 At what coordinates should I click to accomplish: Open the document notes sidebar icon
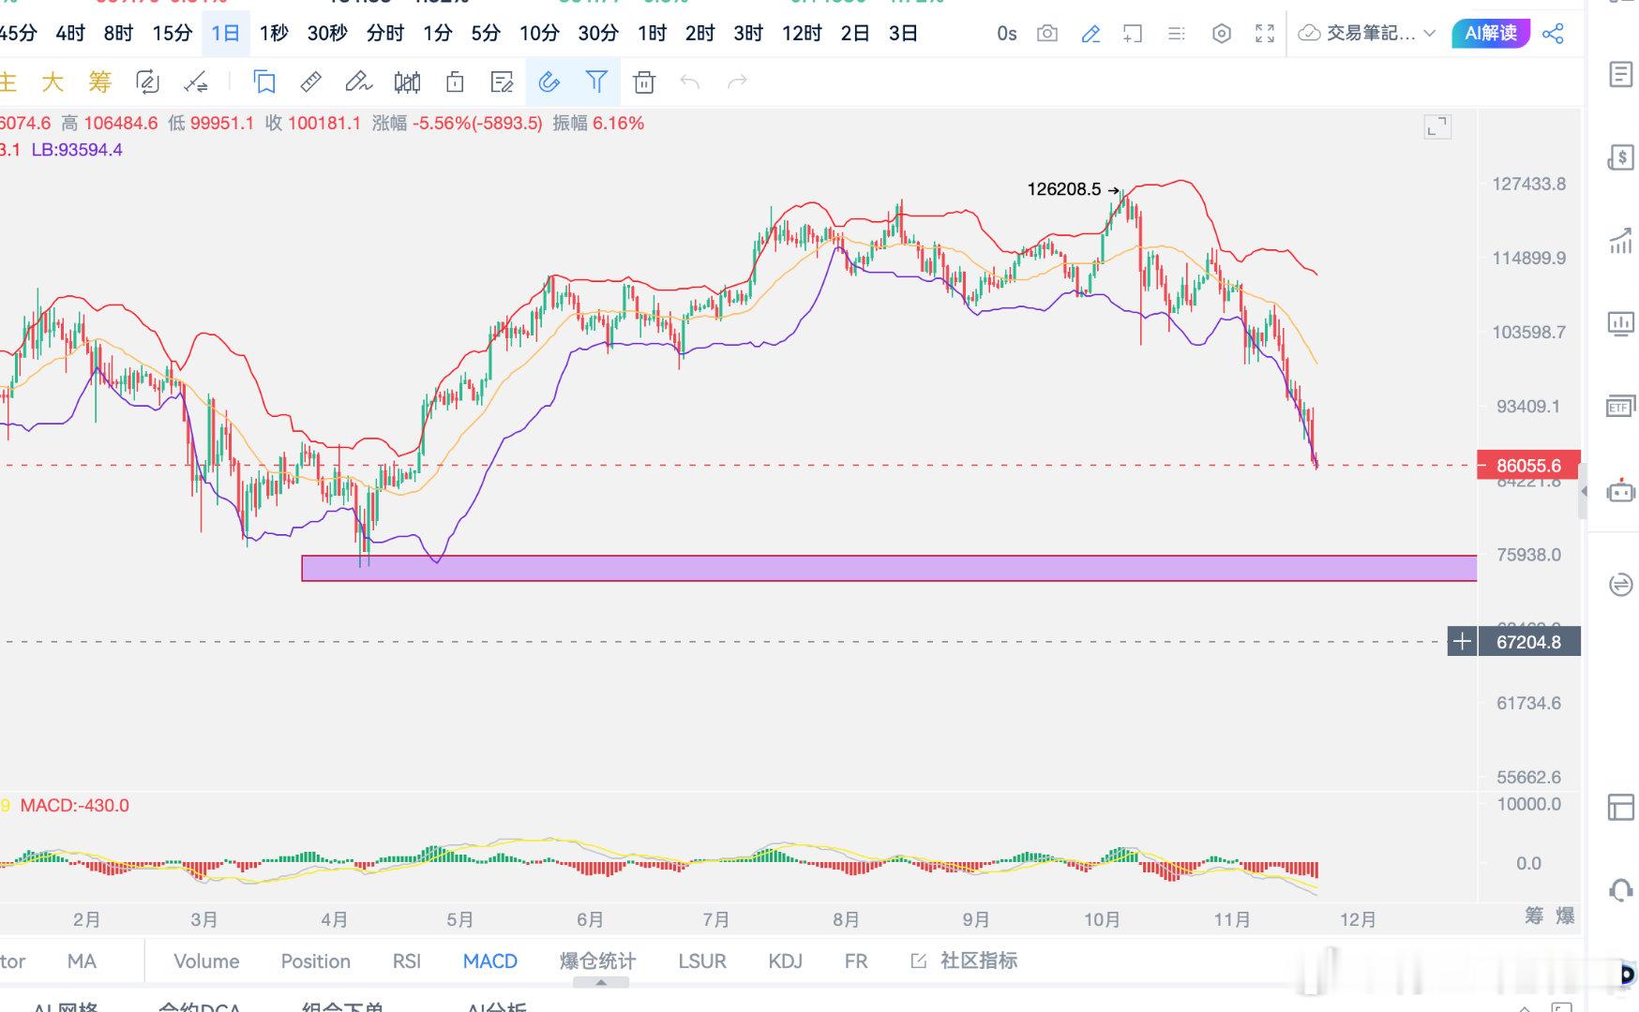tap(1621, 74)
